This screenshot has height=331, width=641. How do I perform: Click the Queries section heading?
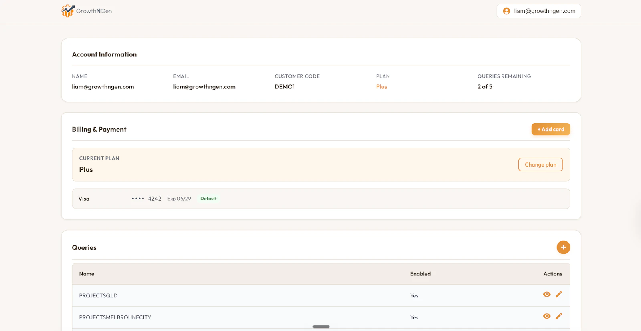[x=84, y=247]
